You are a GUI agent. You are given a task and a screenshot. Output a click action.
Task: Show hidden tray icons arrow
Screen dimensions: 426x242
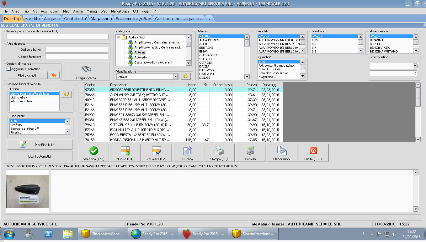372,234
